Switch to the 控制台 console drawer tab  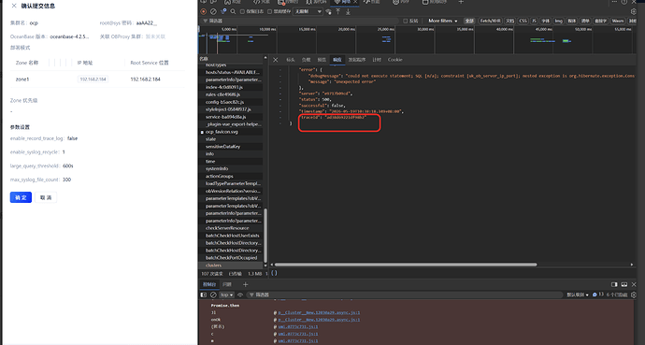click(x=209, y=284)
